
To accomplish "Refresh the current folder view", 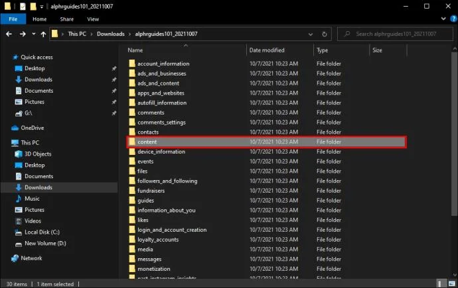I will (324, 34).
